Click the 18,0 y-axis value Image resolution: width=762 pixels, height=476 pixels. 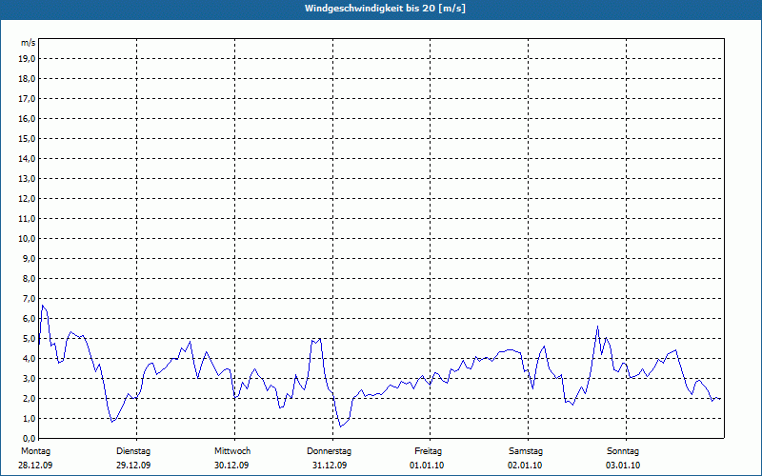28,79
